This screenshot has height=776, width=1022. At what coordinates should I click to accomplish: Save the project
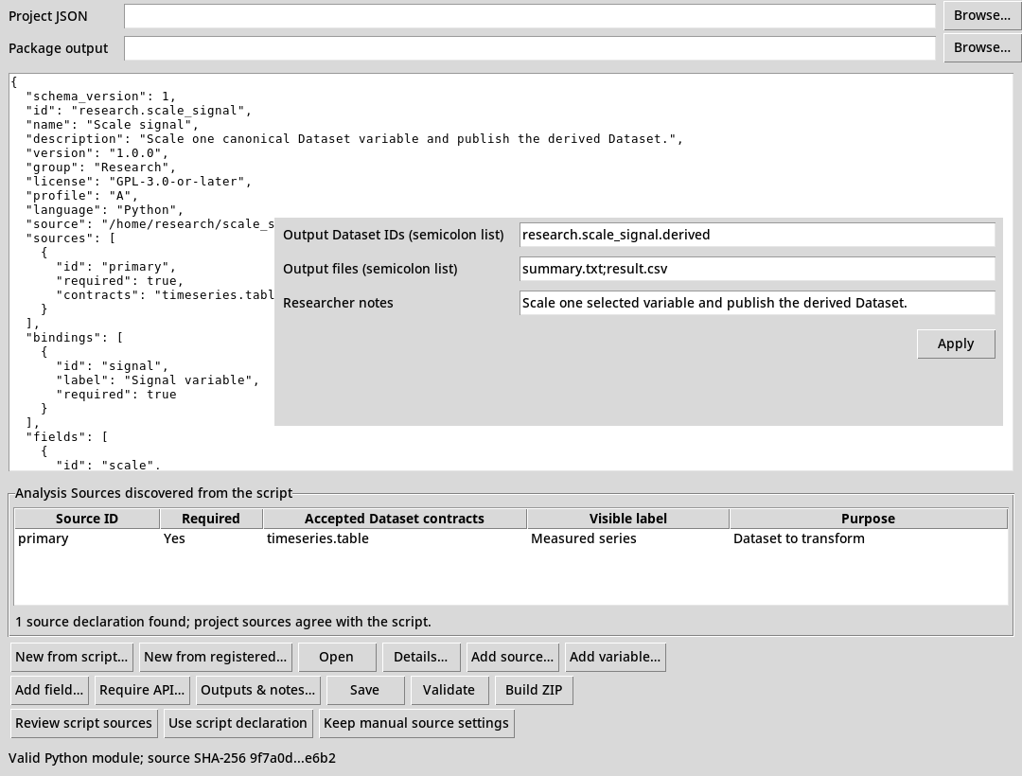tap(364, 691)
